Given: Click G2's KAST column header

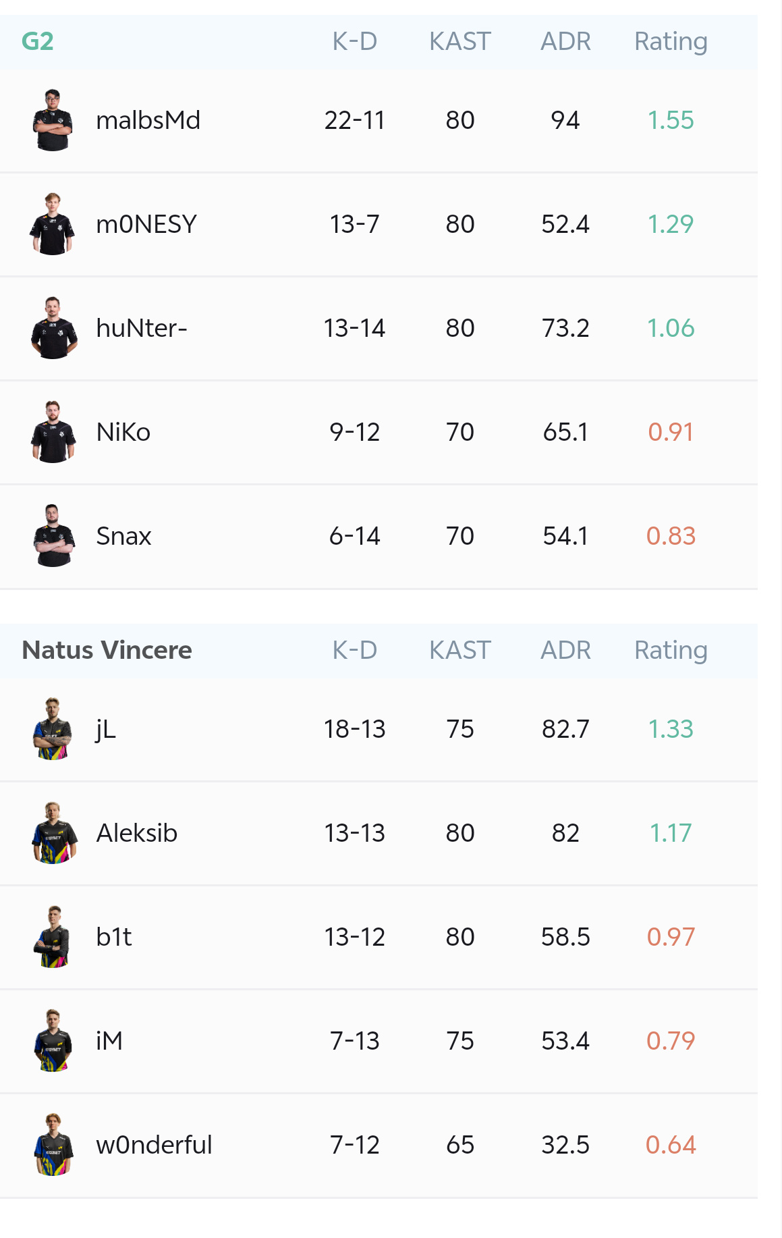Looking at the screenshot, I should point(460,42).
